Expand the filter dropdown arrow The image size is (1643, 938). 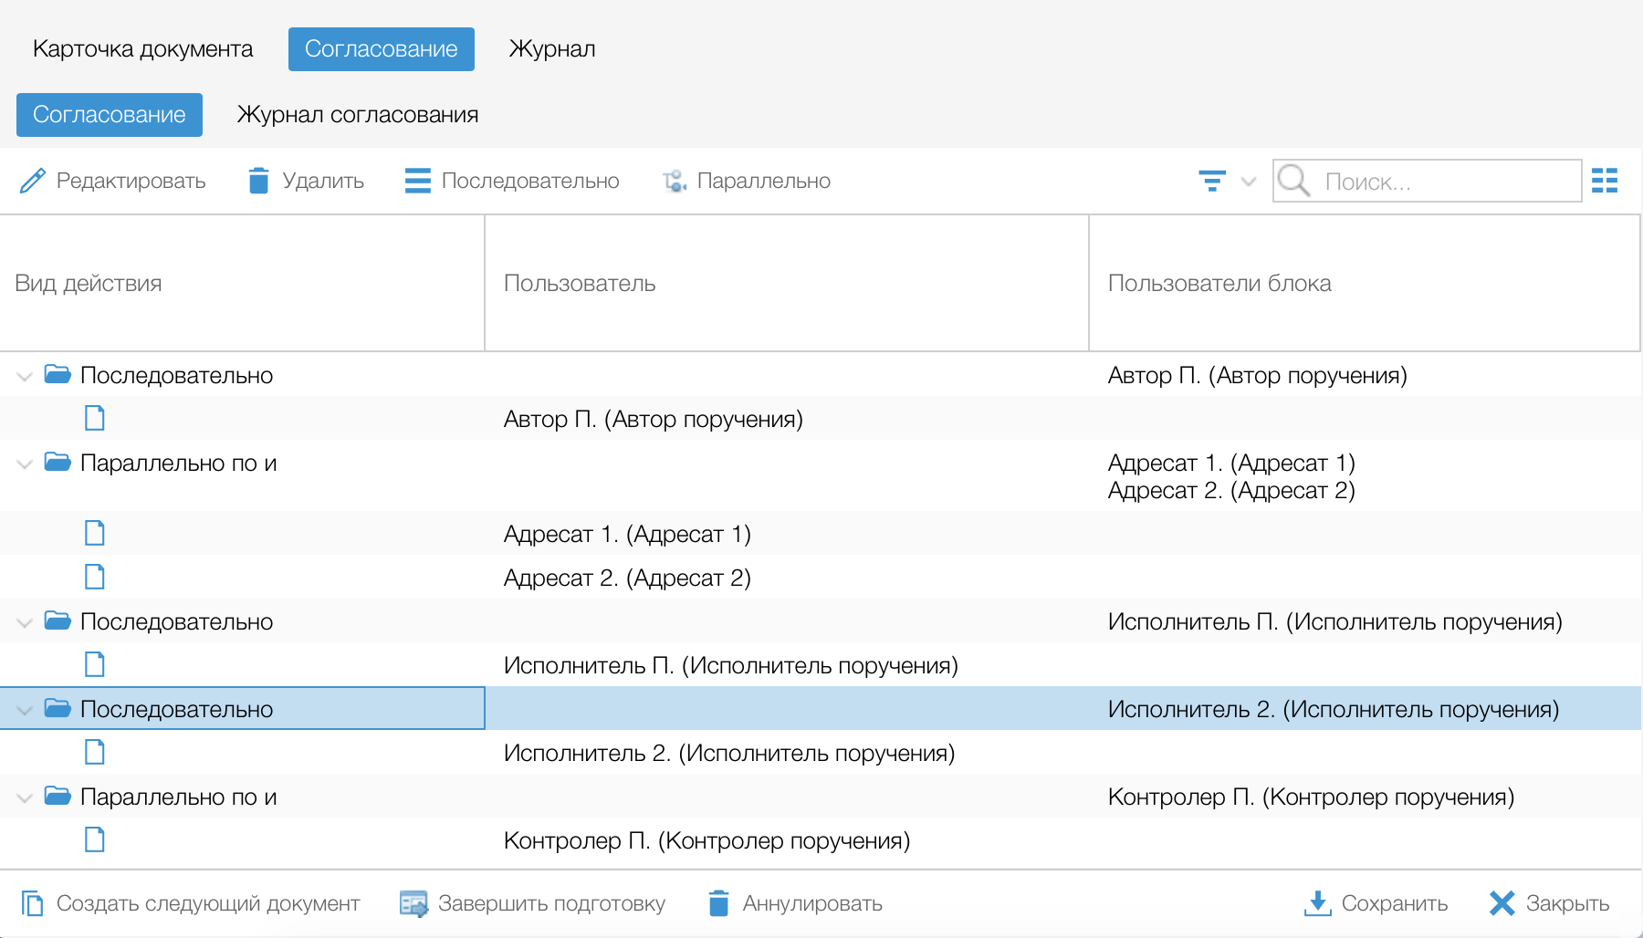(x=1249, y=181)
